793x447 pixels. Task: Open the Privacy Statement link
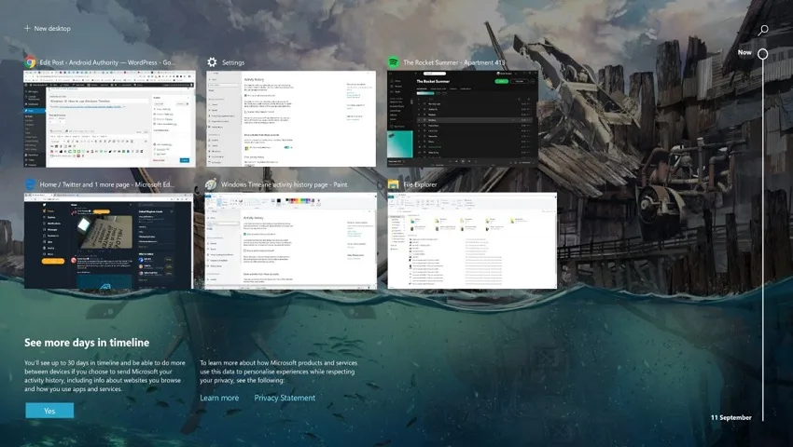tap(285, 398)
